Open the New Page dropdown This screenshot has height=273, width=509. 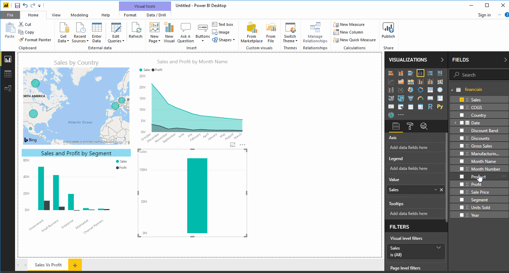tap(154, 33)
